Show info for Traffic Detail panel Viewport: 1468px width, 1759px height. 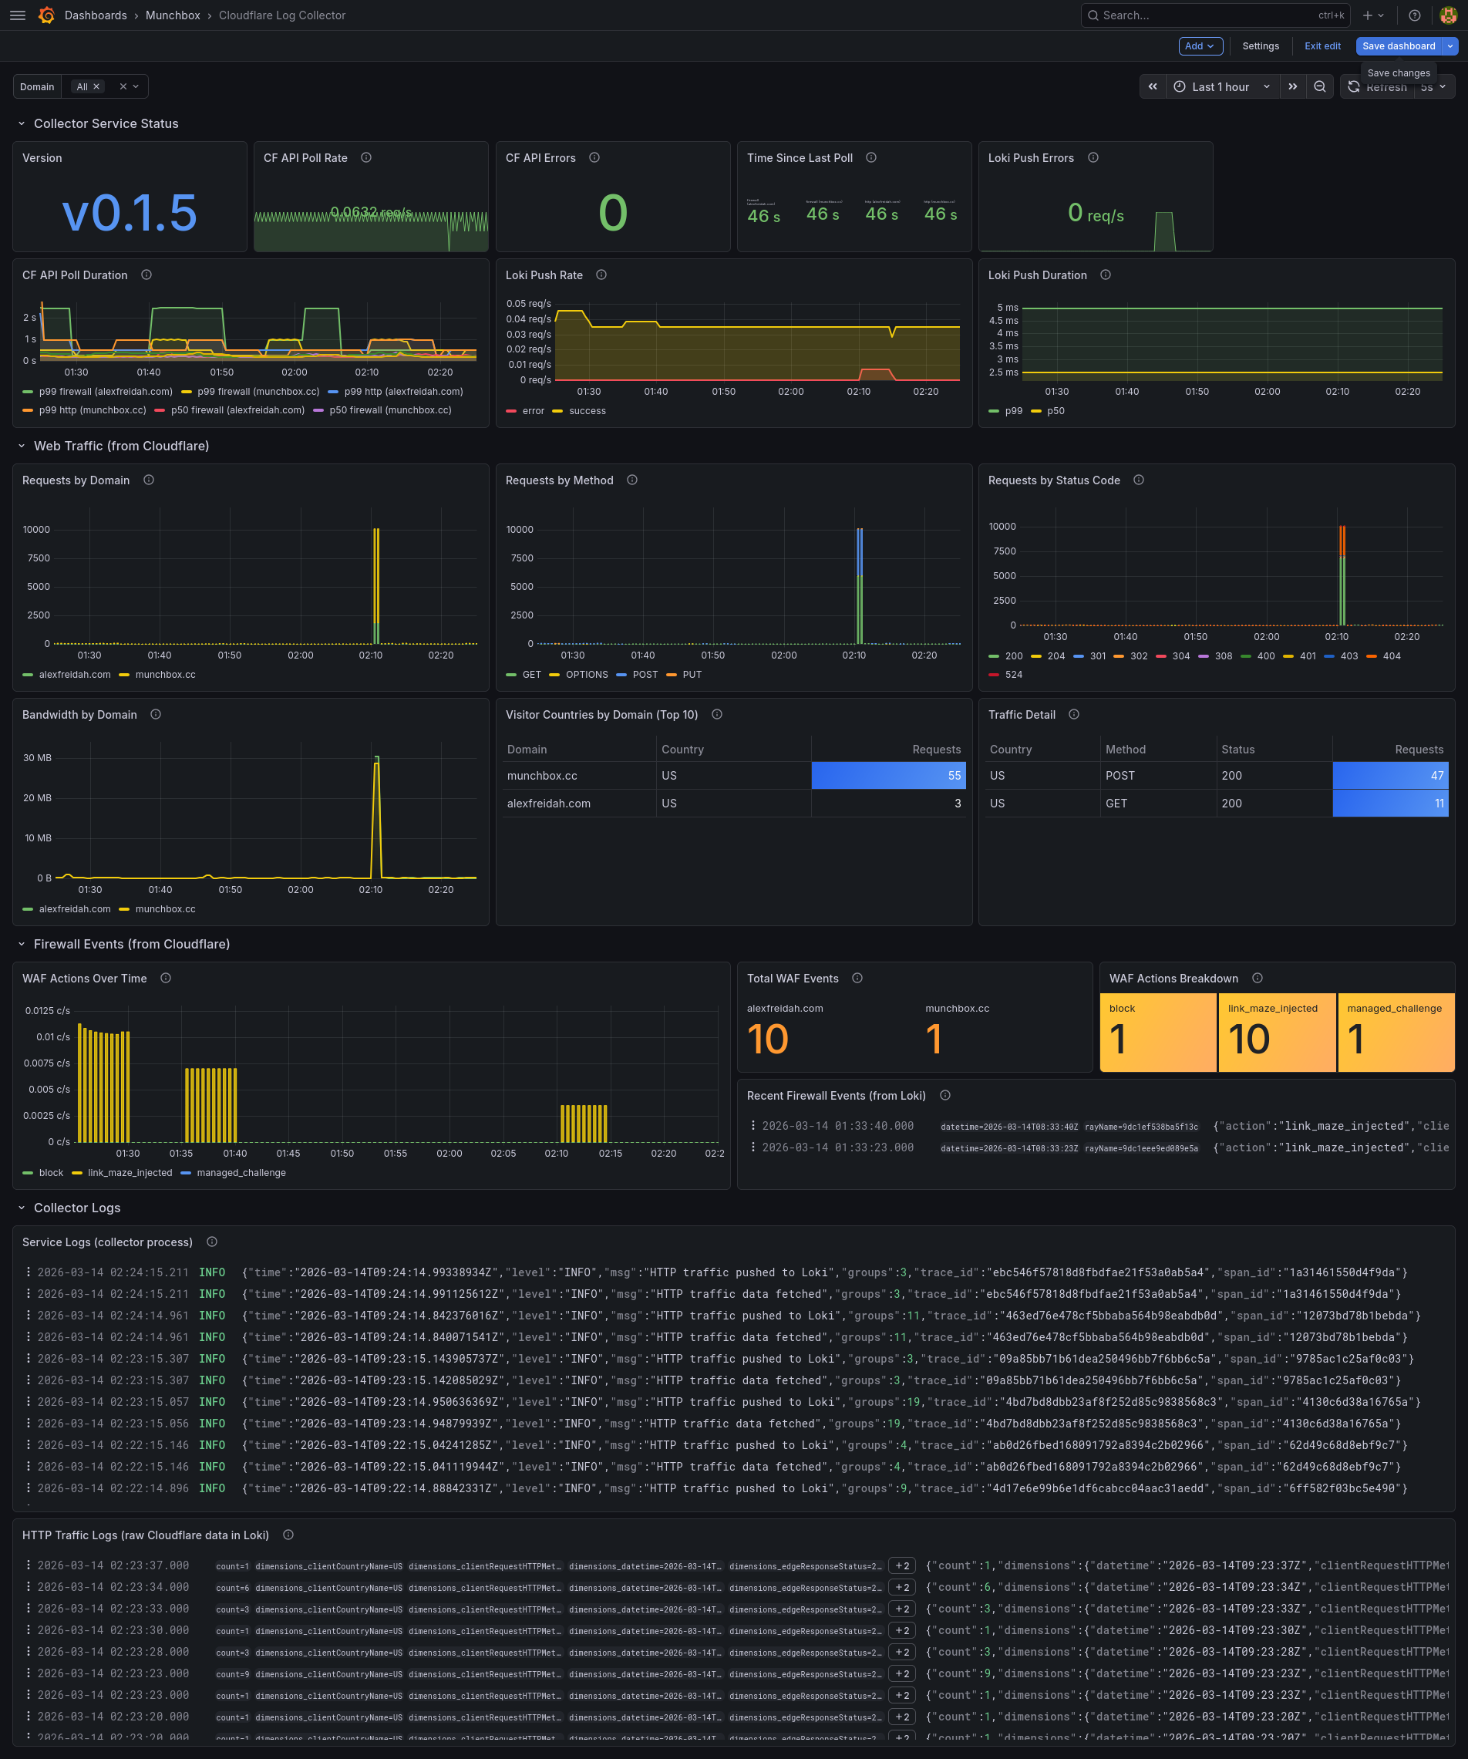click(x=1075, y=715)
